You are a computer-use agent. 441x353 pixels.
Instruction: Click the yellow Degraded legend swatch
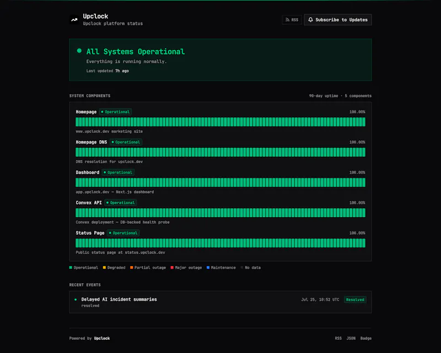click(104, 267)
